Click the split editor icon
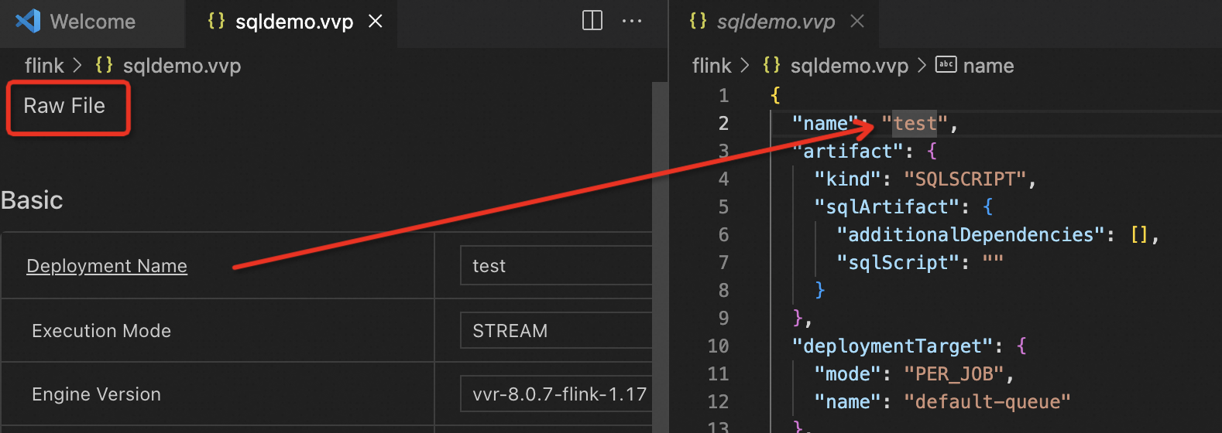Image resolution: width=1222 pixels, height=433 pixels. click(592, 21)
